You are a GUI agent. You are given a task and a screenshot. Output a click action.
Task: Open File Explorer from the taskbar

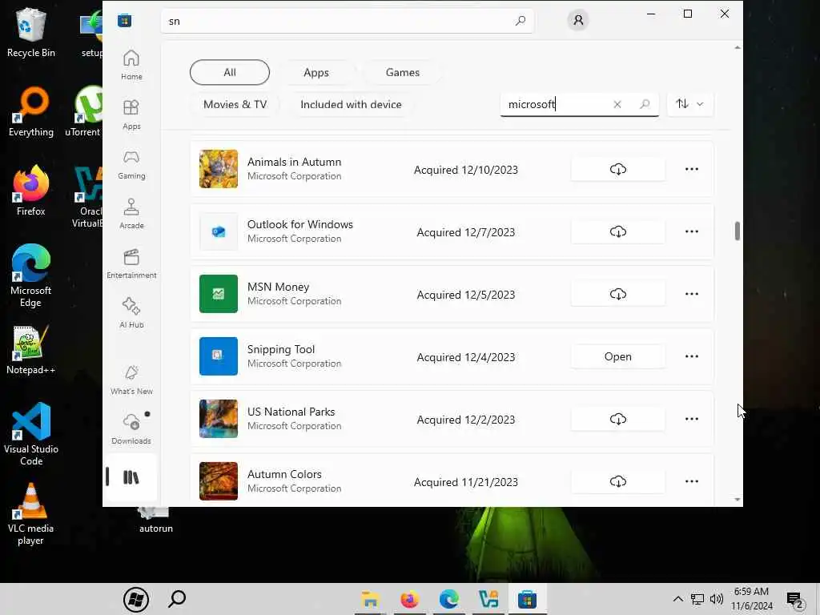pyautogui.click(x=370, y=599)
